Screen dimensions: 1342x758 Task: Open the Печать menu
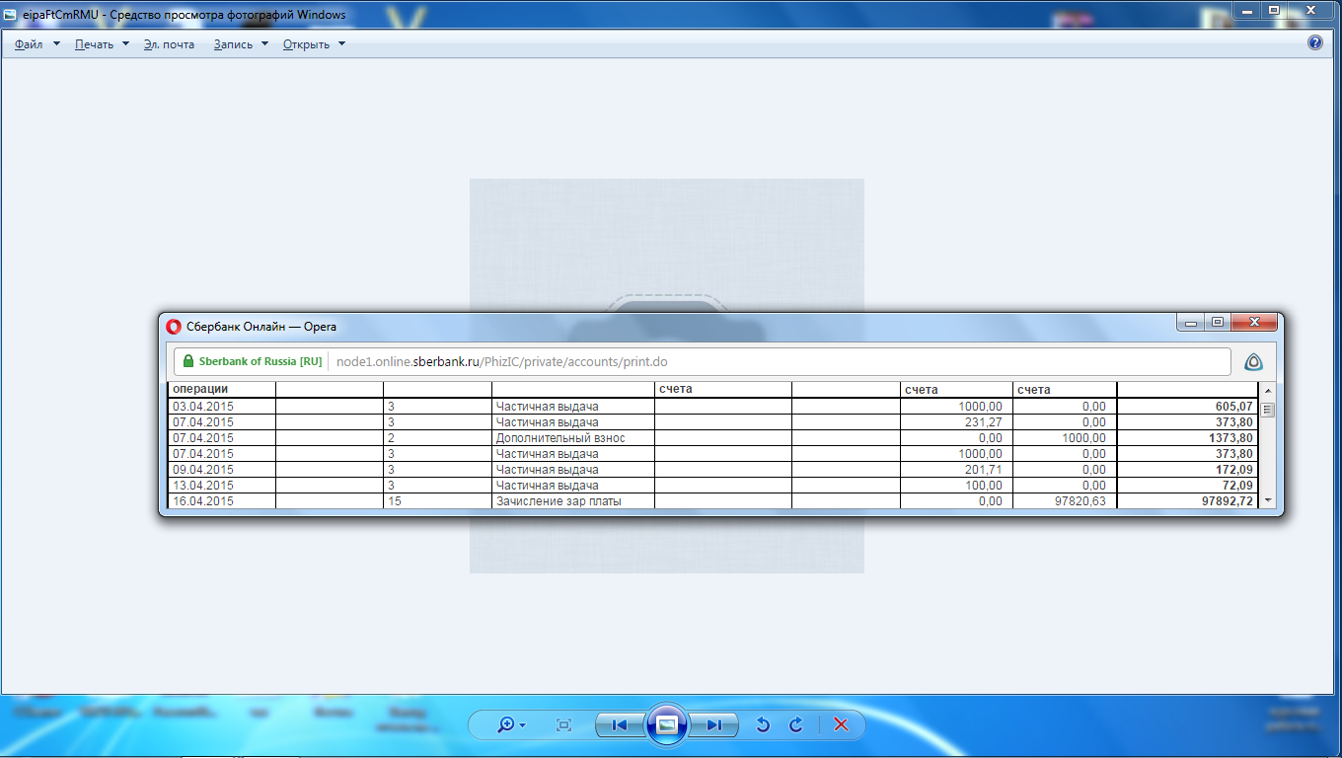102,44
